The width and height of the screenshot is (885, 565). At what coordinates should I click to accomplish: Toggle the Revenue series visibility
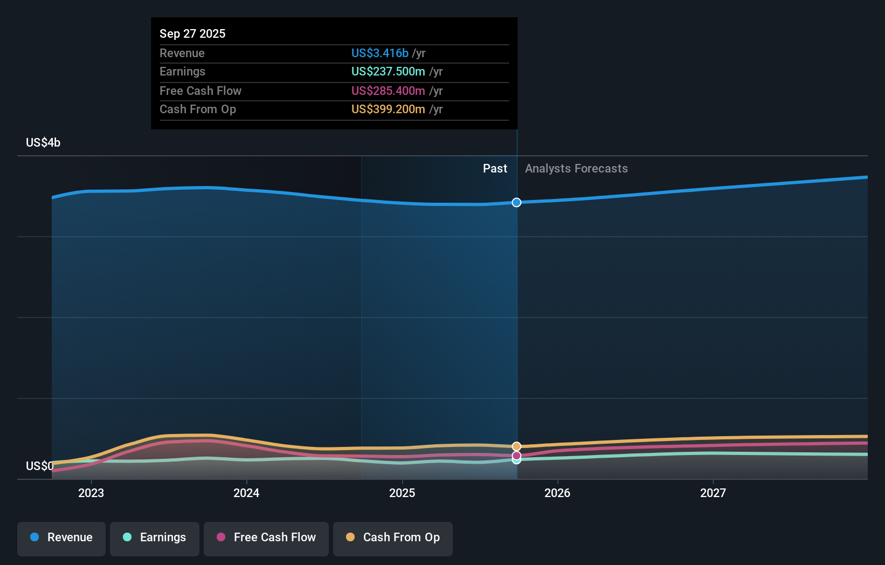coord(61,538)
